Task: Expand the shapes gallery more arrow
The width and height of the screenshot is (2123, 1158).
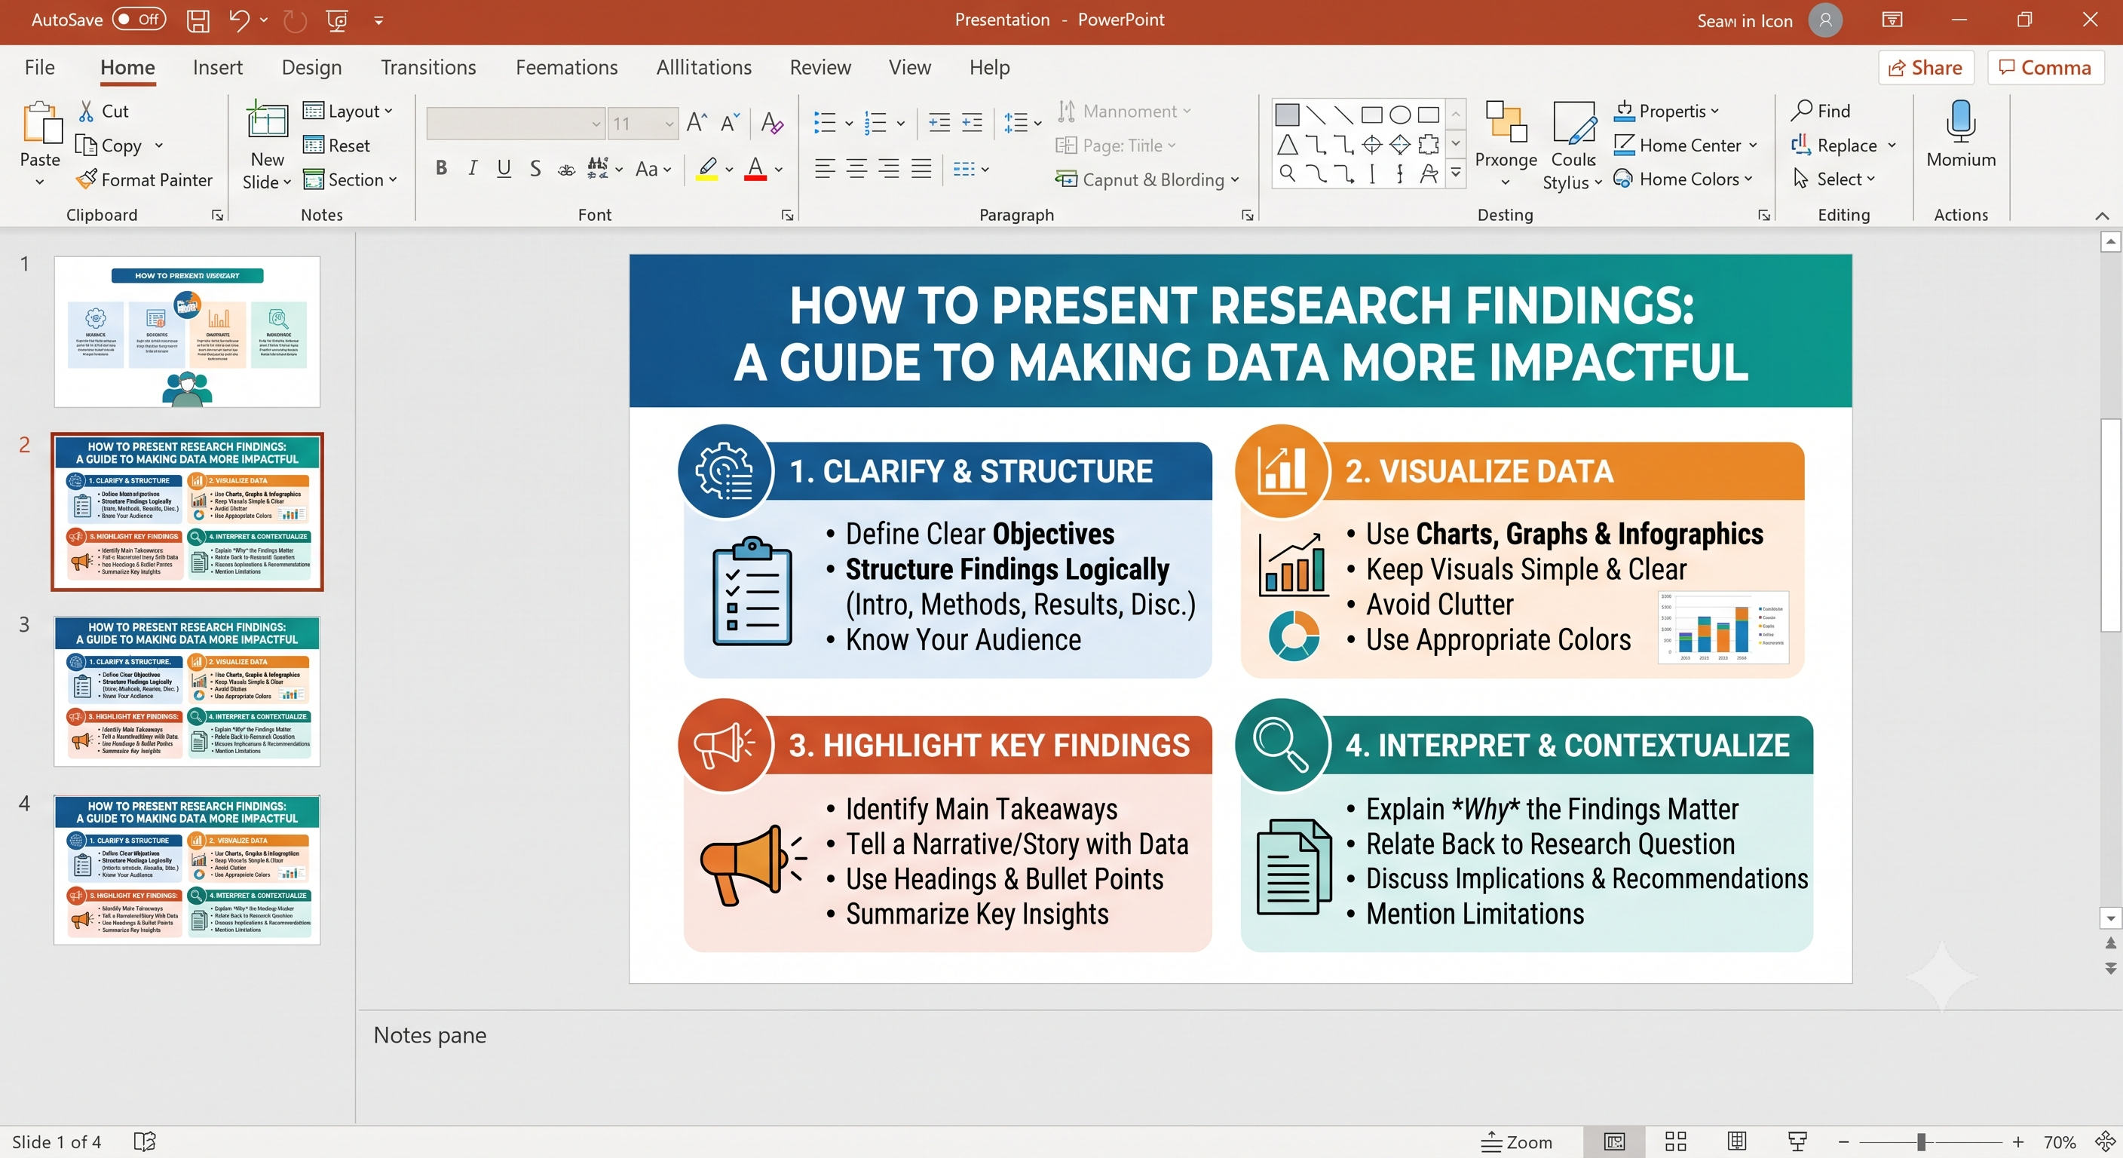Action: (1457, 173)
